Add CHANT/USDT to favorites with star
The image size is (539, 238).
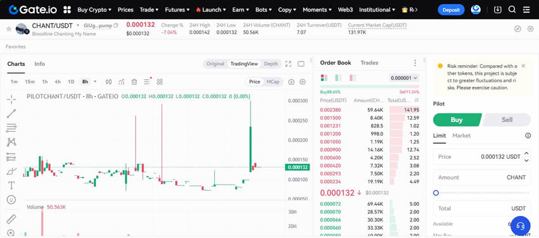tap(9, 29)
